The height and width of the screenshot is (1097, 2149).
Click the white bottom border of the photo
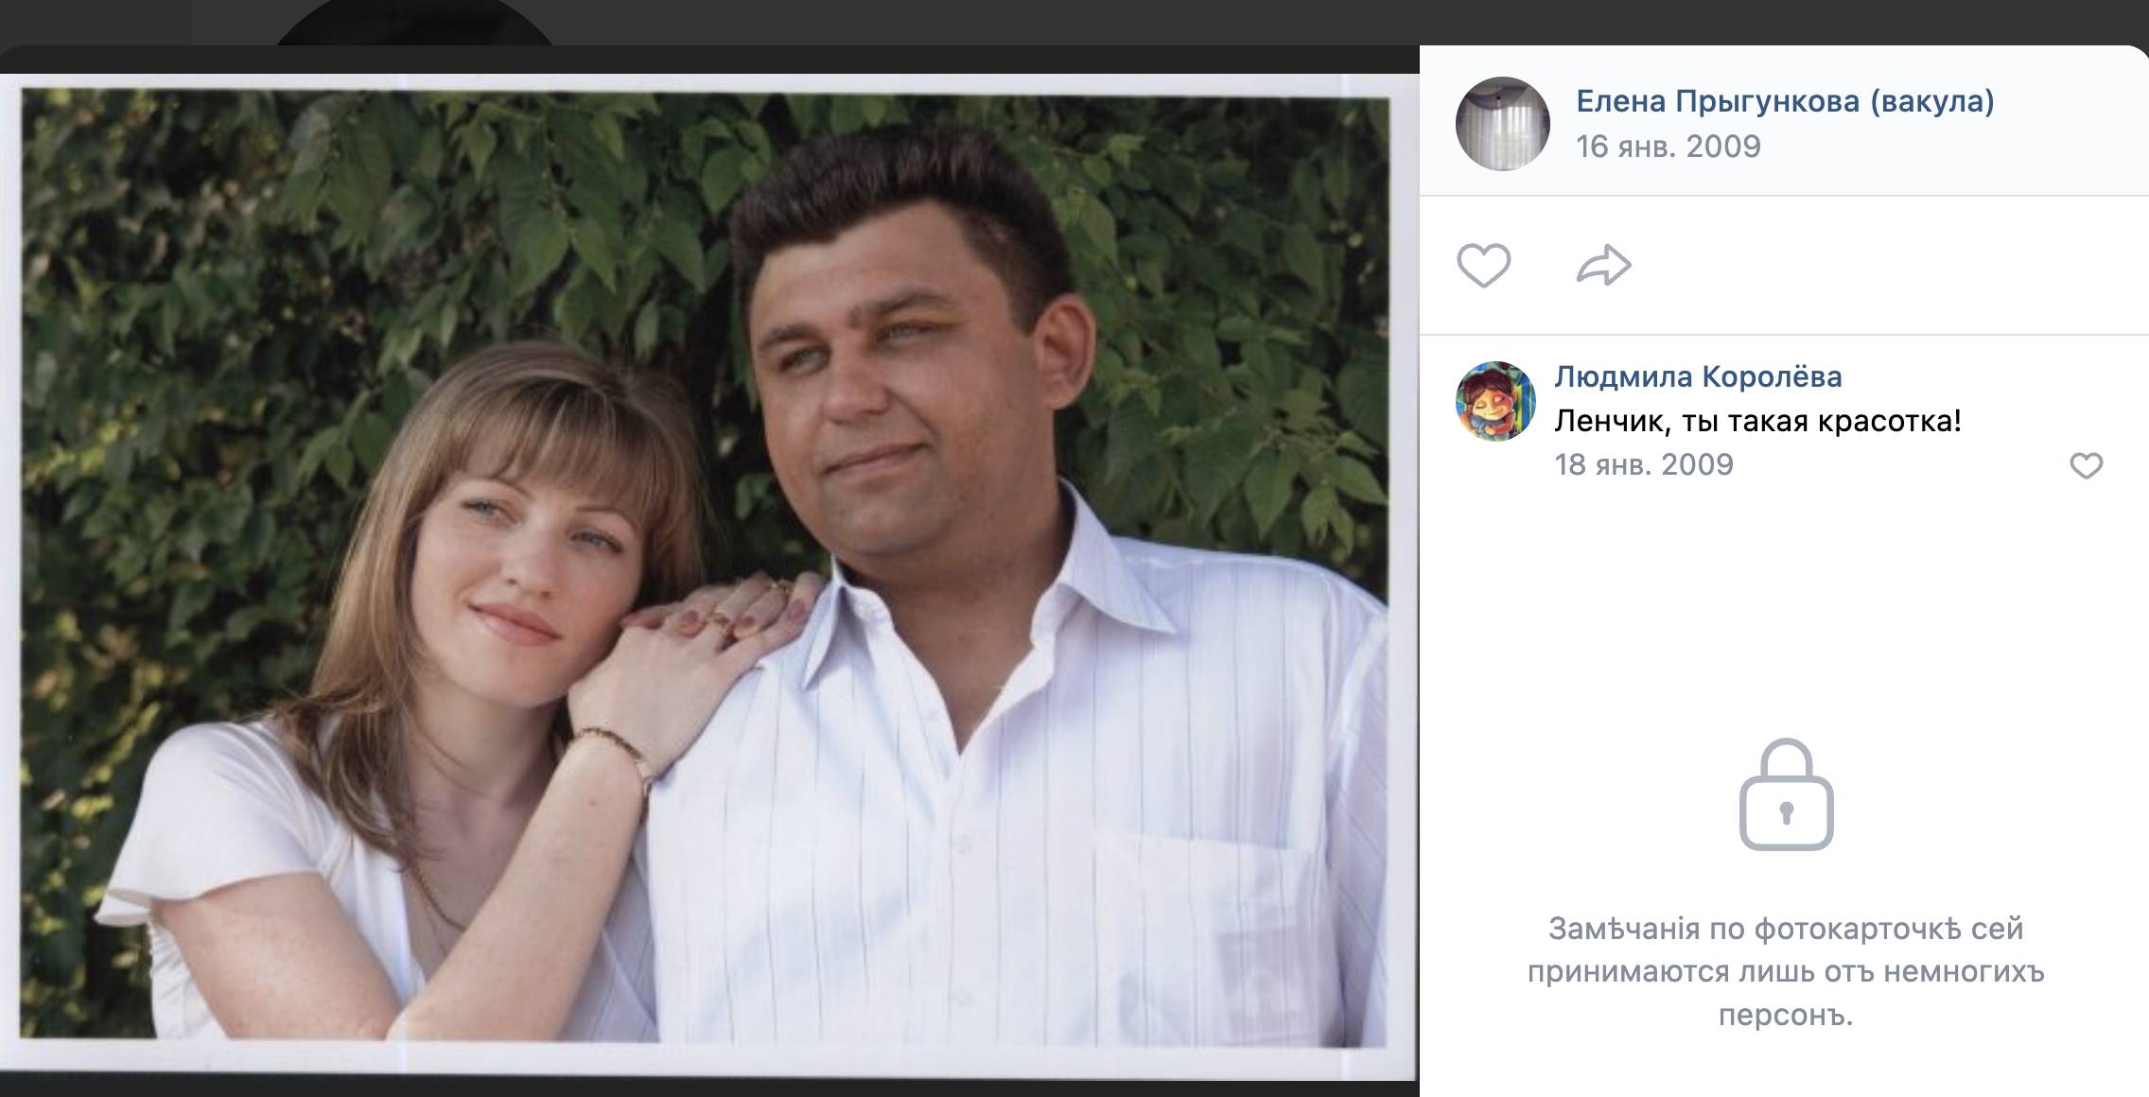(x=708, y=1061)
